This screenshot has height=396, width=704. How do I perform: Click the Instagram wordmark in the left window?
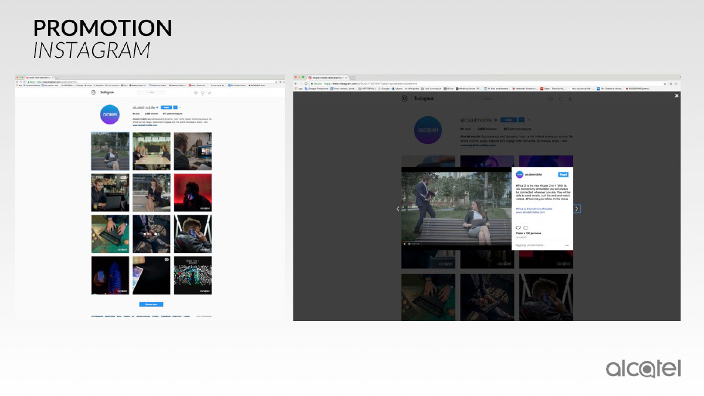(x=107, y=93)
